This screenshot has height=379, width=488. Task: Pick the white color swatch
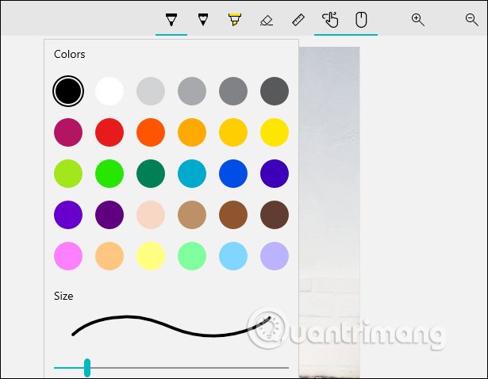point(110,91)
